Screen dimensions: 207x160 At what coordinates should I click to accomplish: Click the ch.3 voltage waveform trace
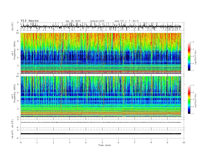[x=101, y=122]
